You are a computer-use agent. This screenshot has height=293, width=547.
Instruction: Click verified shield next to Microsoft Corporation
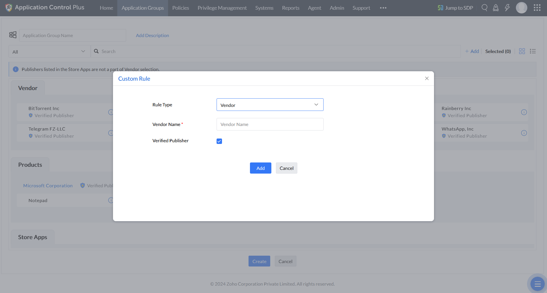click(82, 185)
